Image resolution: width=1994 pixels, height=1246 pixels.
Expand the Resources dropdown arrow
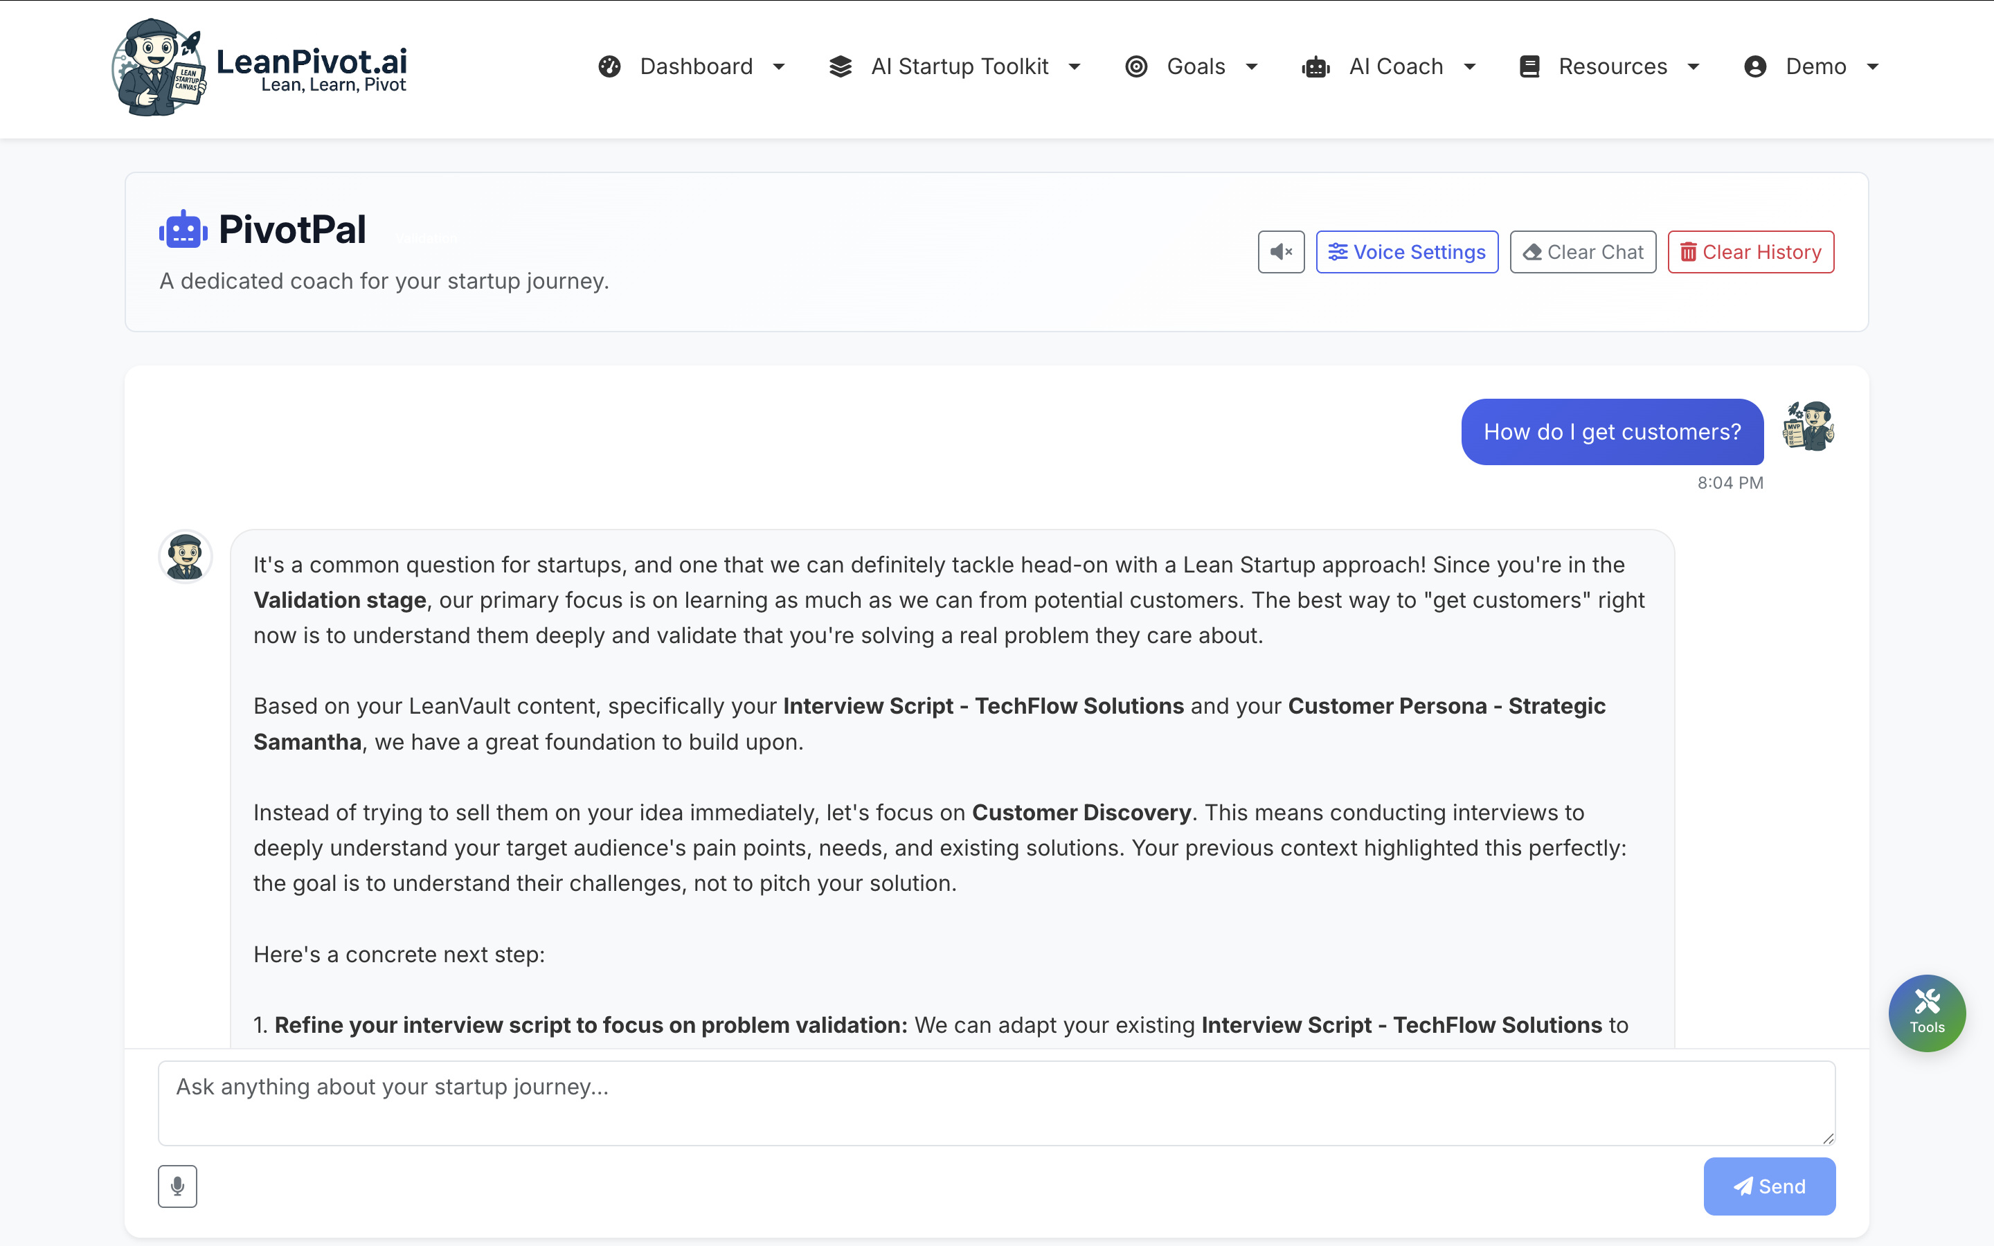pos(1694,66)
